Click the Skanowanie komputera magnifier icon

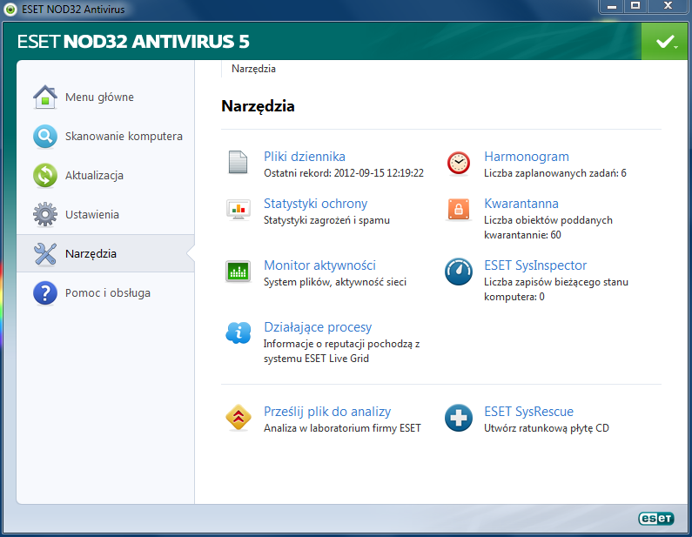point(45,137)
